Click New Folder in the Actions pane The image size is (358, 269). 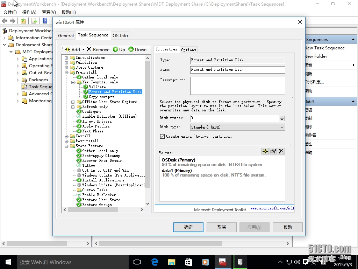tap(316, 56)
